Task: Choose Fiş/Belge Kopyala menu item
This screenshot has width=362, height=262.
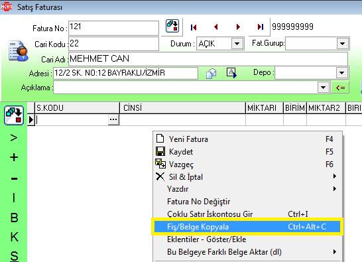Action: 247,226
